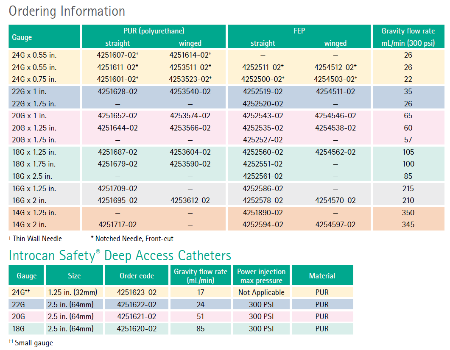The width and height of the screenshot is (450, 350).
Task: Click the Thin Wall Needle footnote
Action: (36, 239)
